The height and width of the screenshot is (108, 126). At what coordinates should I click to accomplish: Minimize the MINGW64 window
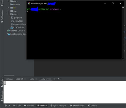(x=105, y=3)
